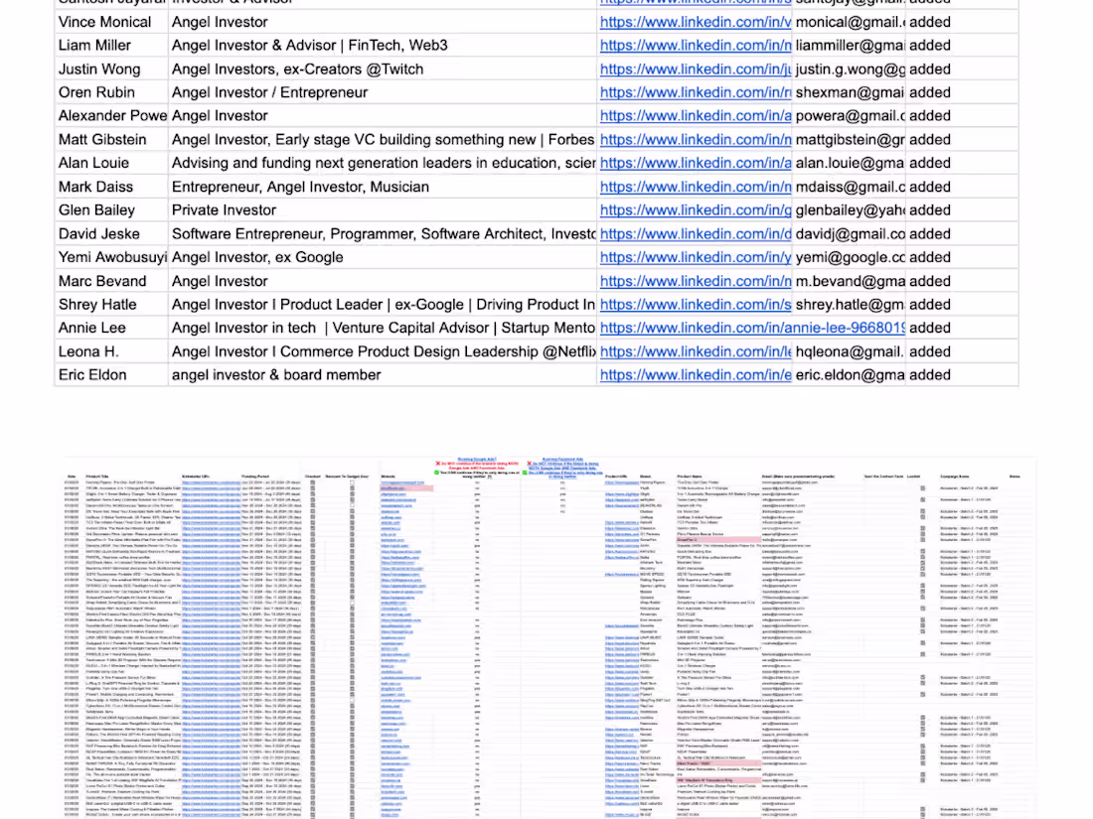
Task: Follow Mark Daiss's LinkedIn link
Action: [x=695, y=188]
